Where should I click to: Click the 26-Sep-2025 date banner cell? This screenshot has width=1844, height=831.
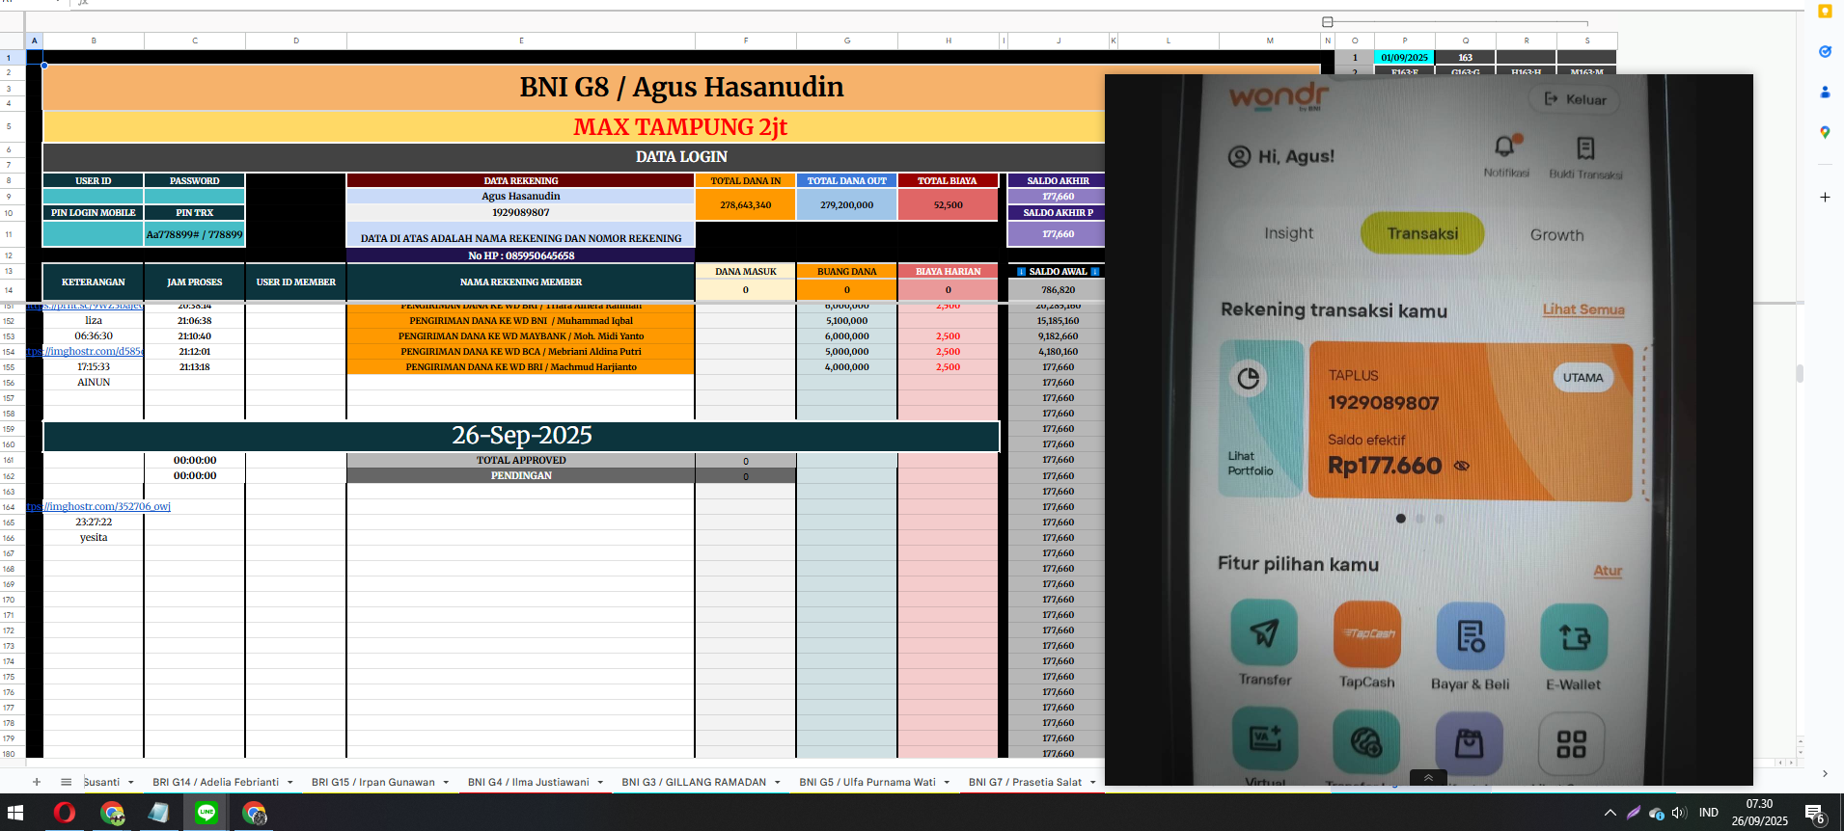click(521, 436)
